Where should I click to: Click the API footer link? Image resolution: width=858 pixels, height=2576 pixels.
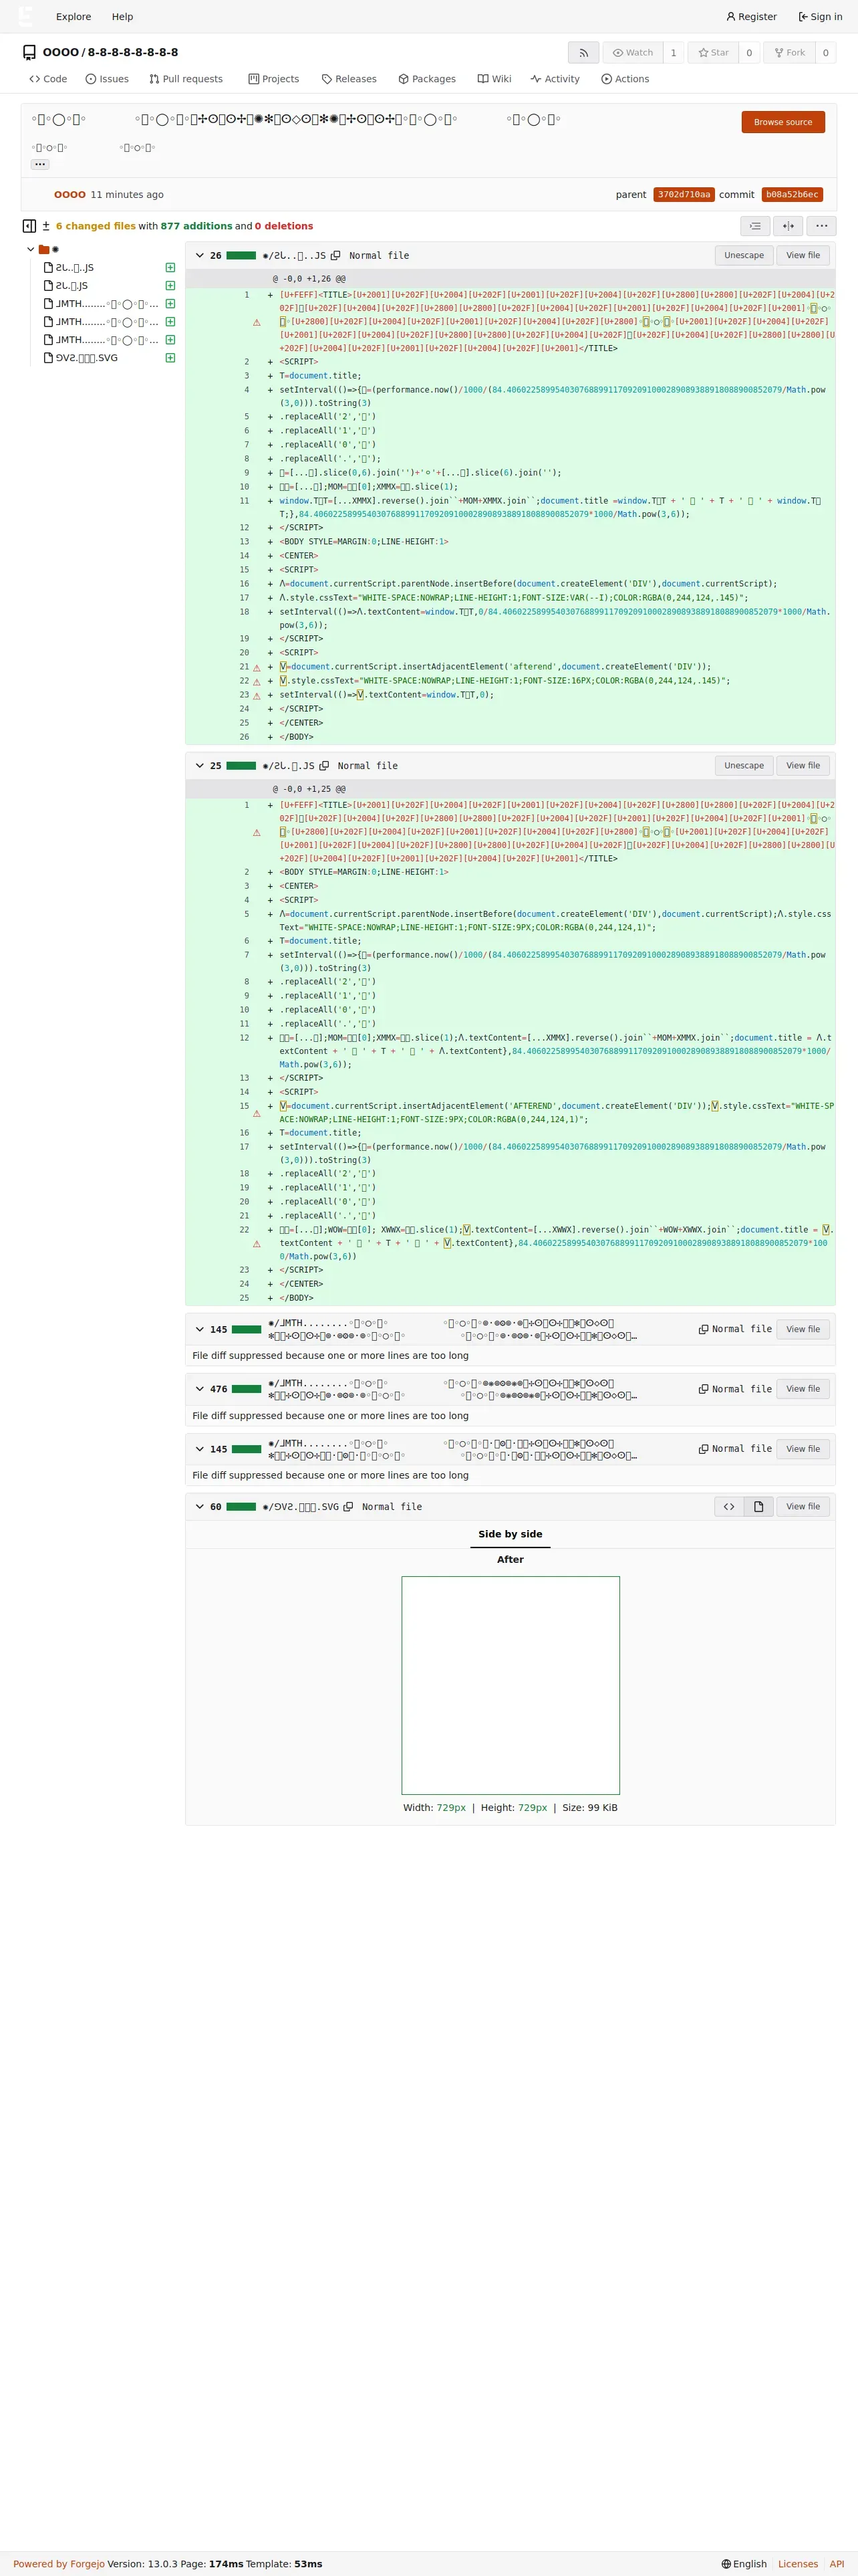837,2564
